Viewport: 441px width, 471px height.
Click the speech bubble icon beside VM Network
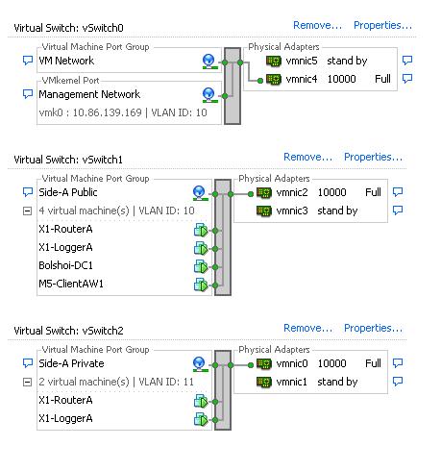pos(28,61)
